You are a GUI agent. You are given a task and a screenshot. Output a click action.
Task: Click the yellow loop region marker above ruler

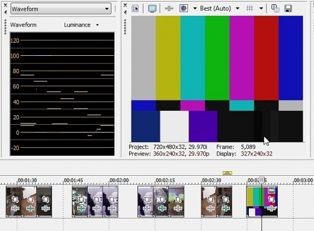click(x=228, y=173)
